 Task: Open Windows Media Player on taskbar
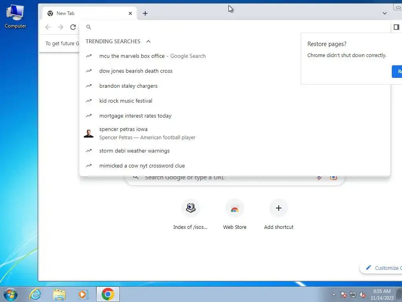point(83,294)
